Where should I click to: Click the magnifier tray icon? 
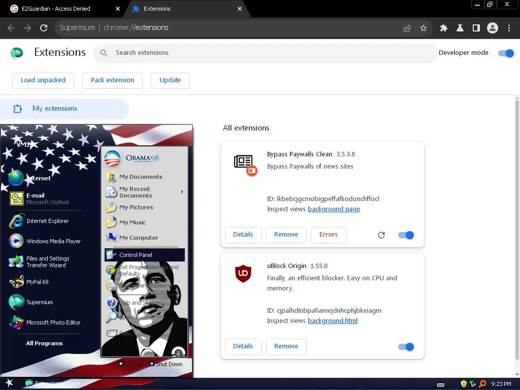(x=482, y=384)
